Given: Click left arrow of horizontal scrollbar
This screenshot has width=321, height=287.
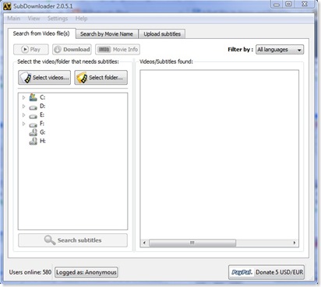Looking at the screenshot, I should coord(144,243).
